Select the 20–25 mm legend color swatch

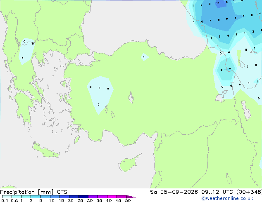[x=74, y=197]
